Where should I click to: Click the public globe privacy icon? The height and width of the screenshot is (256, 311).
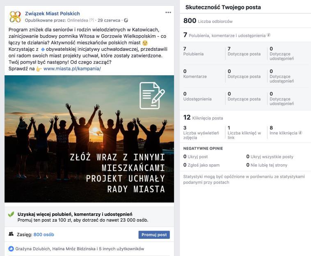(126, 20)
